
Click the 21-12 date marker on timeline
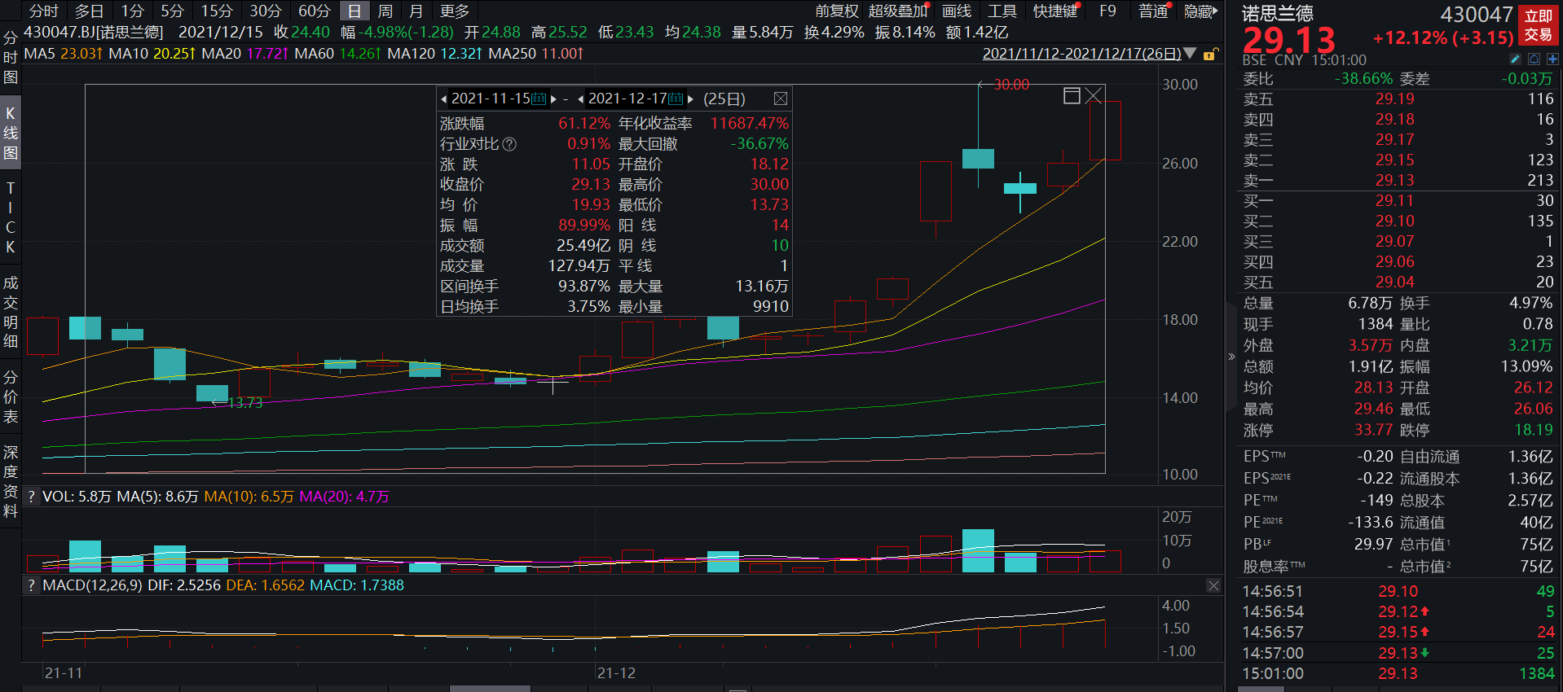pyautogui.click(x=616, y=673)
